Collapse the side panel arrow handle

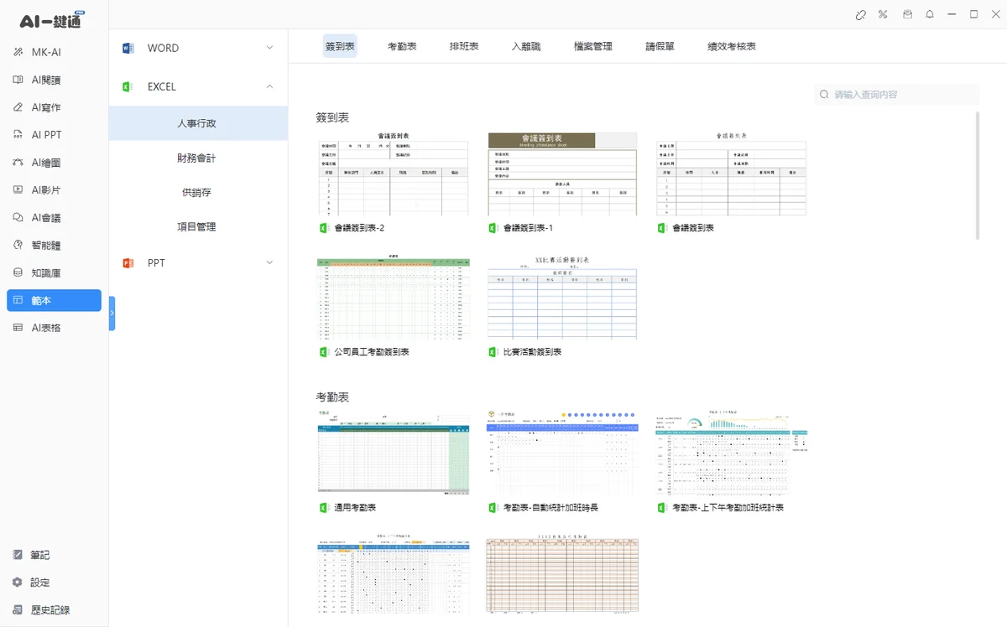(112, 313)
